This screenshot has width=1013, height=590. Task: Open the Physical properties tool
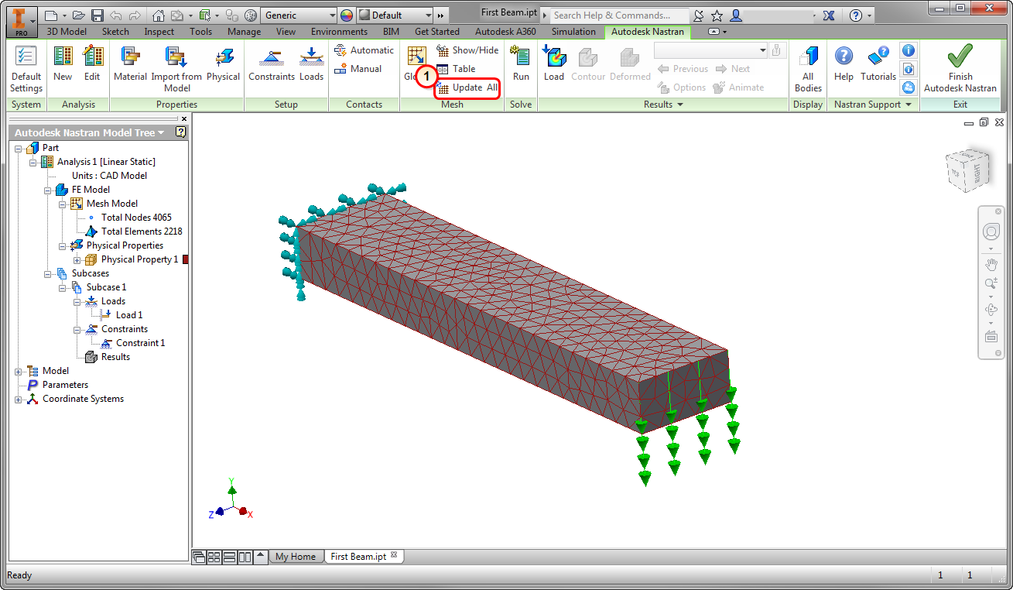(223, 63)
